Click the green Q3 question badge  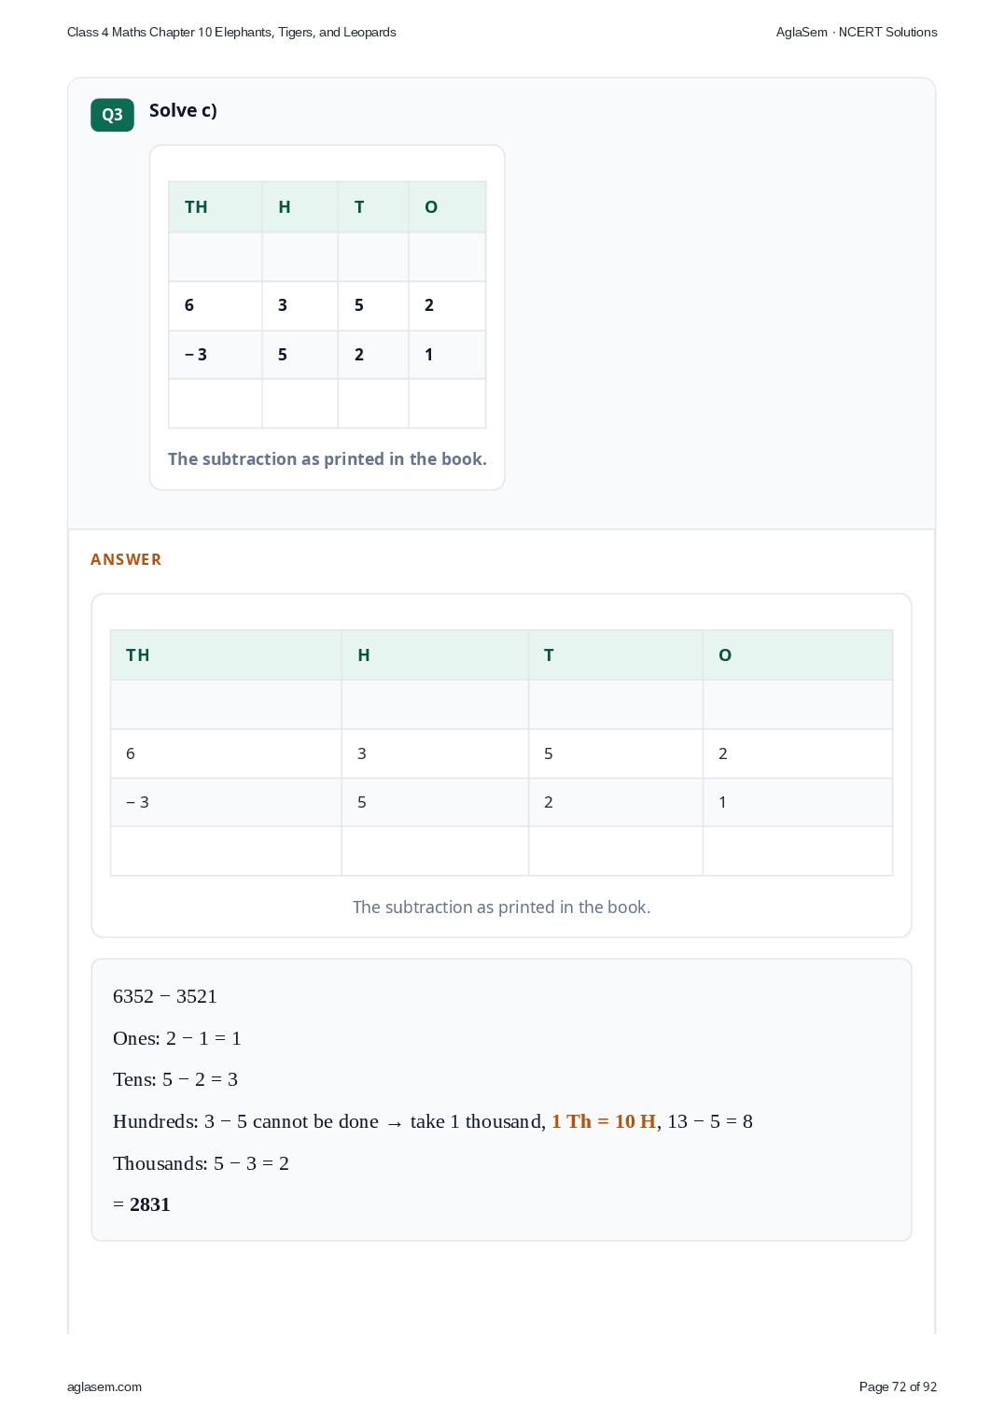click(x=112, y=115)
